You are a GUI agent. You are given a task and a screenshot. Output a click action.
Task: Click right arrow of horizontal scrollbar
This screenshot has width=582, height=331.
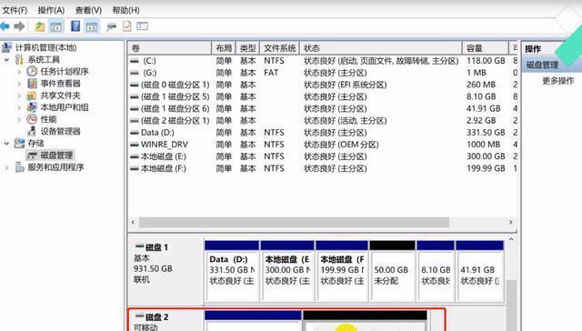(511, 222)
